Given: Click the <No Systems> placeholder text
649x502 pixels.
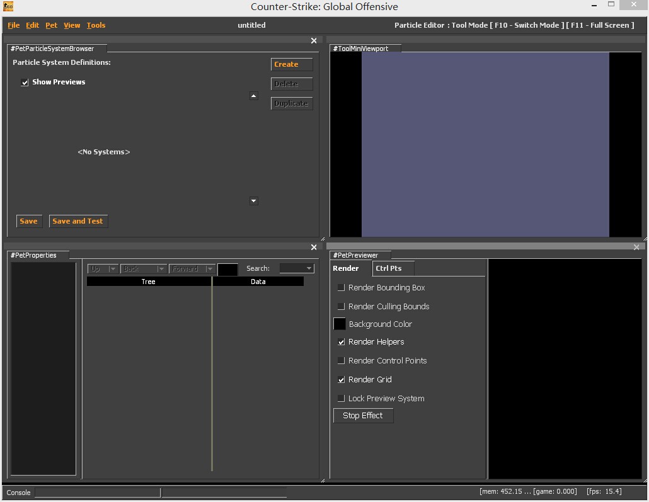Looking at the screenshot, I should pyautogui.click(x=104, y=152).
